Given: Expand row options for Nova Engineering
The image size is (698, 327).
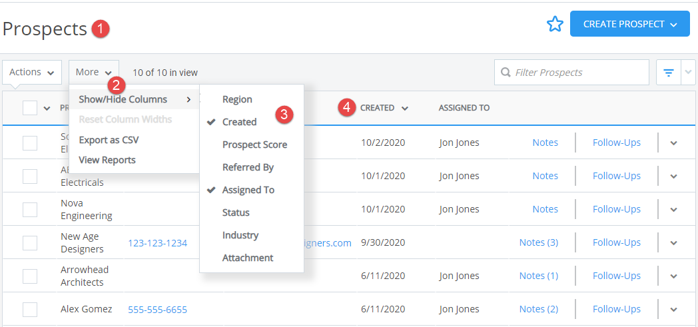Looking at the screenshot, I should coord(673,210).
